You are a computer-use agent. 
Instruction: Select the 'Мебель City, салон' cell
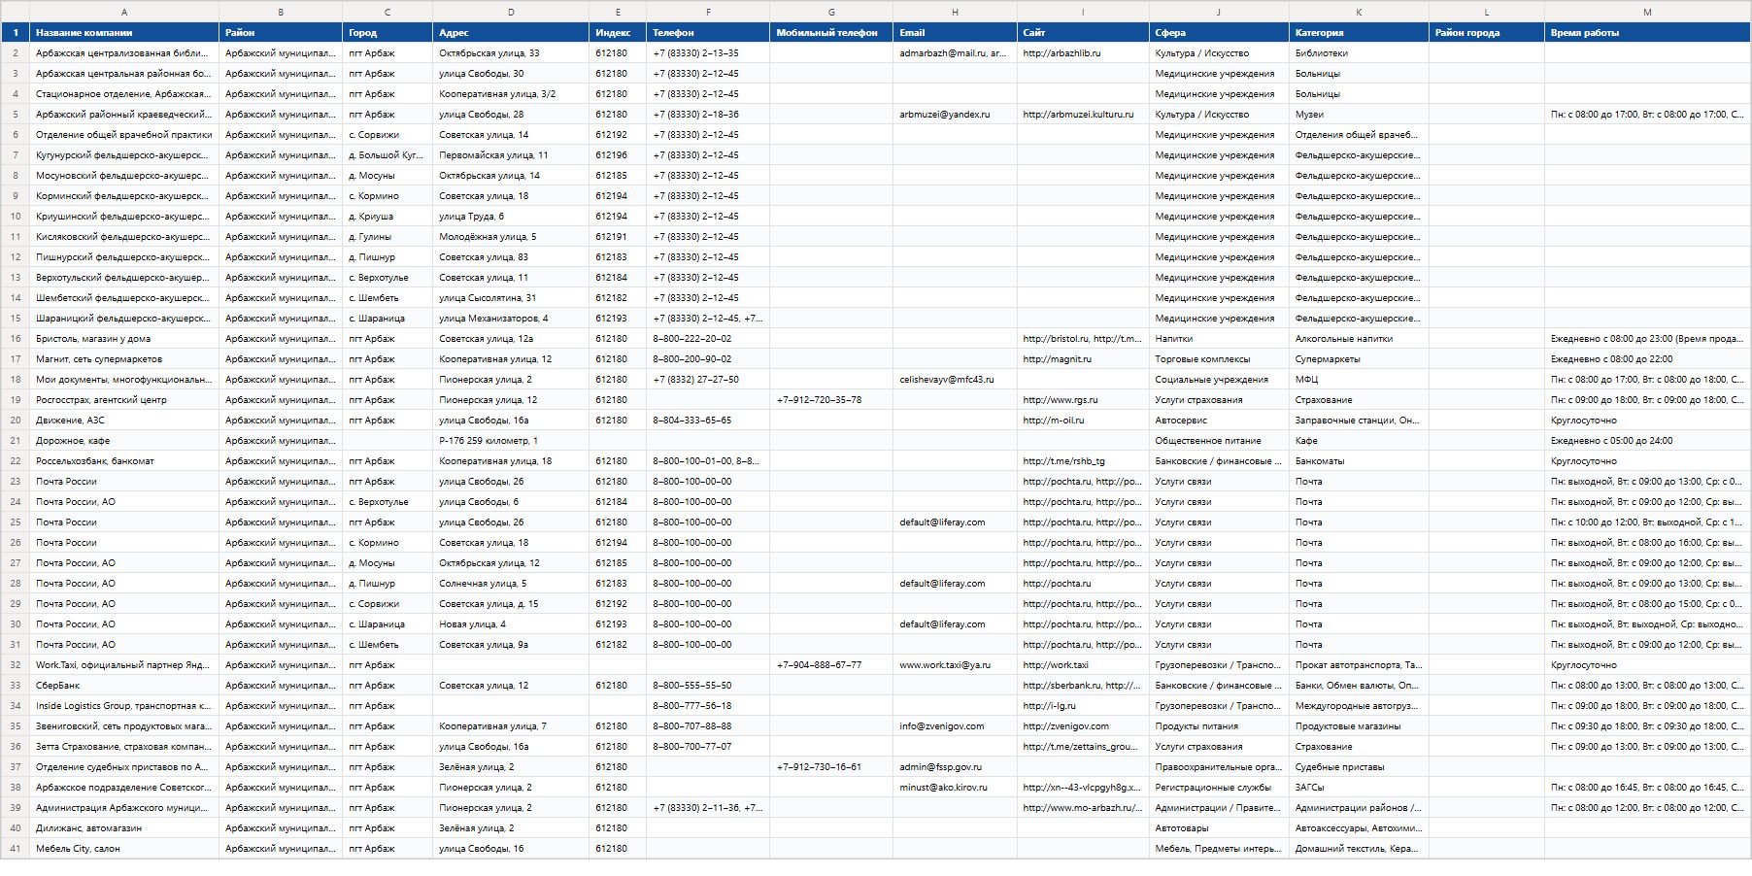(124, 849)
